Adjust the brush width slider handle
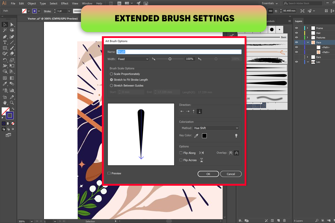 170,59
